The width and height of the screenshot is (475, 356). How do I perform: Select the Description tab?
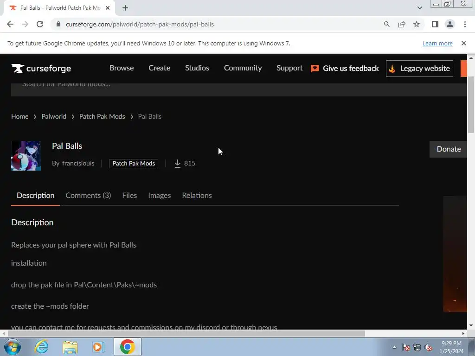35,195
